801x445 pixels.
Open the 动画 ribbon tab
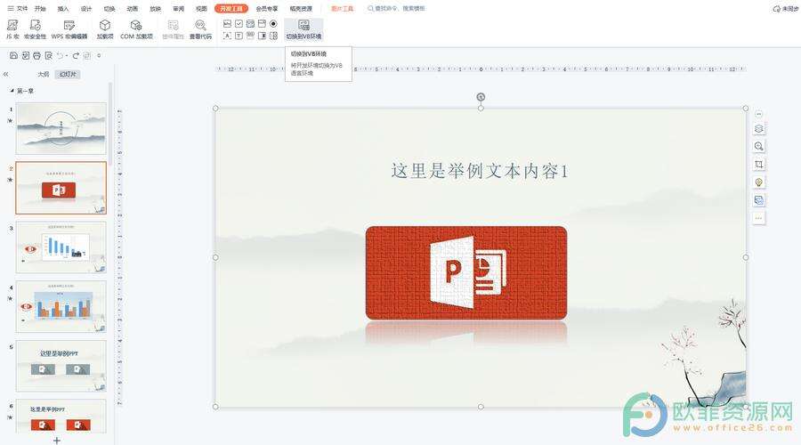coord(133,9)
